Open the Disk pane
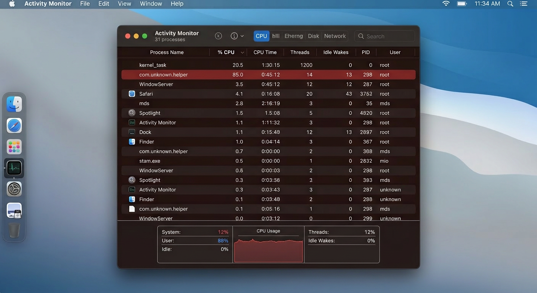Viewport: 537px width, 293px height. pyautogui.click(x=313, y=35)
